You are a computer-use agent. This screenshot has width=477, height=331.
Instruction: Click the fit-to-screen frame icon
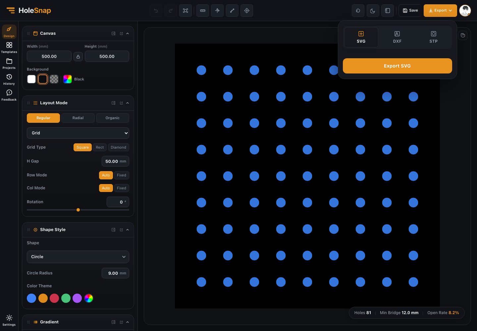(185, 11)
